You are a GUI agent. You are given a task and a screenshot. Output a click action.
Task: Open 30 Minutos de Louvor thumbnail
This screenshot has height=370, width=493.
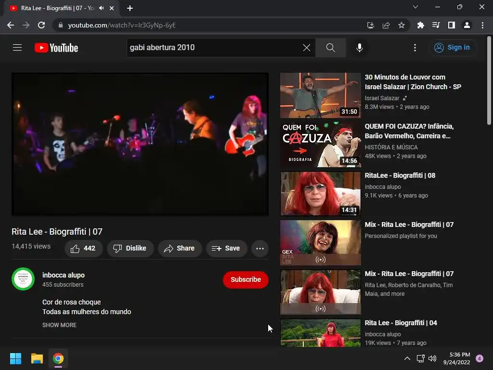(320, 95)
